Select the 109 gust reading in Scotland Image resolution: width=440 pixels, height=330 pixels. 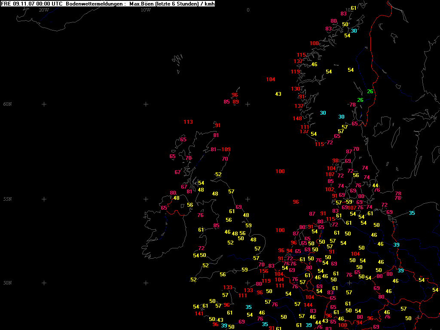point(226,150)
